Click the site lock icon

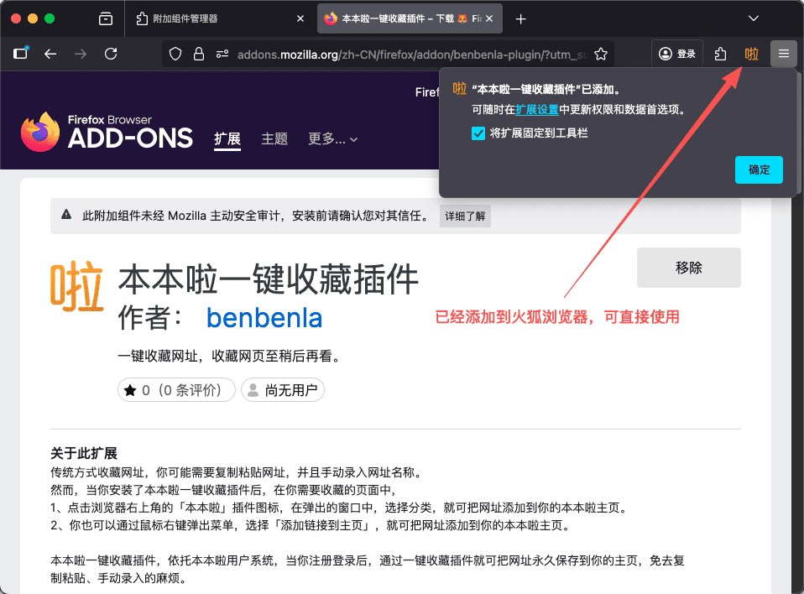198,54
